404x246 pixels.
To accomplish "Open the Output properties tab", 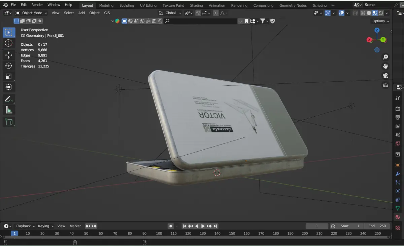I will 398,117.
